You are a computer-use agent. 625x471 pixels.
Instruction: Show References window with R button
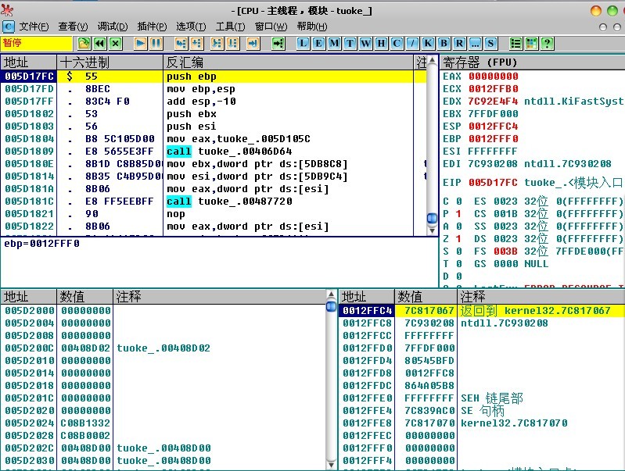[x=460, y=43]
